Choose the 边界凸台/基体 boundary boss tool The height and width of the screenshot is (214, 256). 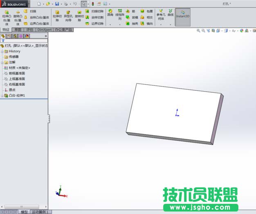[36, 24]
